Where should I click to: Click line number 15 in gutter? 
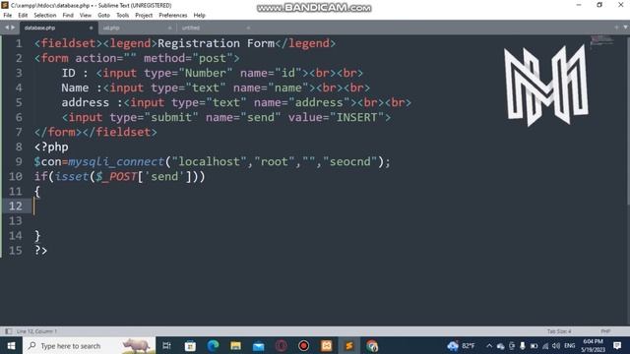coord(16,251)
